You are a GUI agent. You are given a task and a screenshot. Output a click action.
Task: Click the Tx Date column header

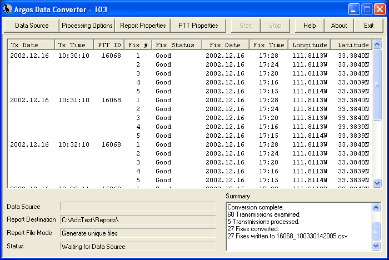tap(31, 45)
